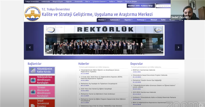
Task: Open Tanınan Uluslararası Akreditasyon Kuruluşları tile
Action: coord(42,92)
